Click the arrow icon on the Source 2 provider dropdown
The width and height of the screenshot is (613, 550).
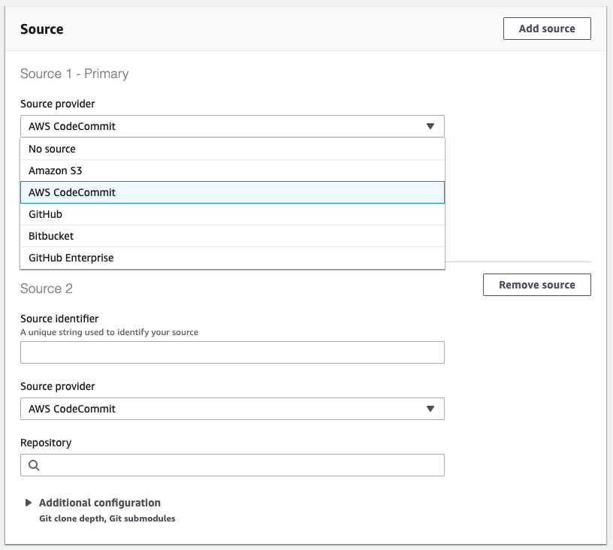coord(430,409)
